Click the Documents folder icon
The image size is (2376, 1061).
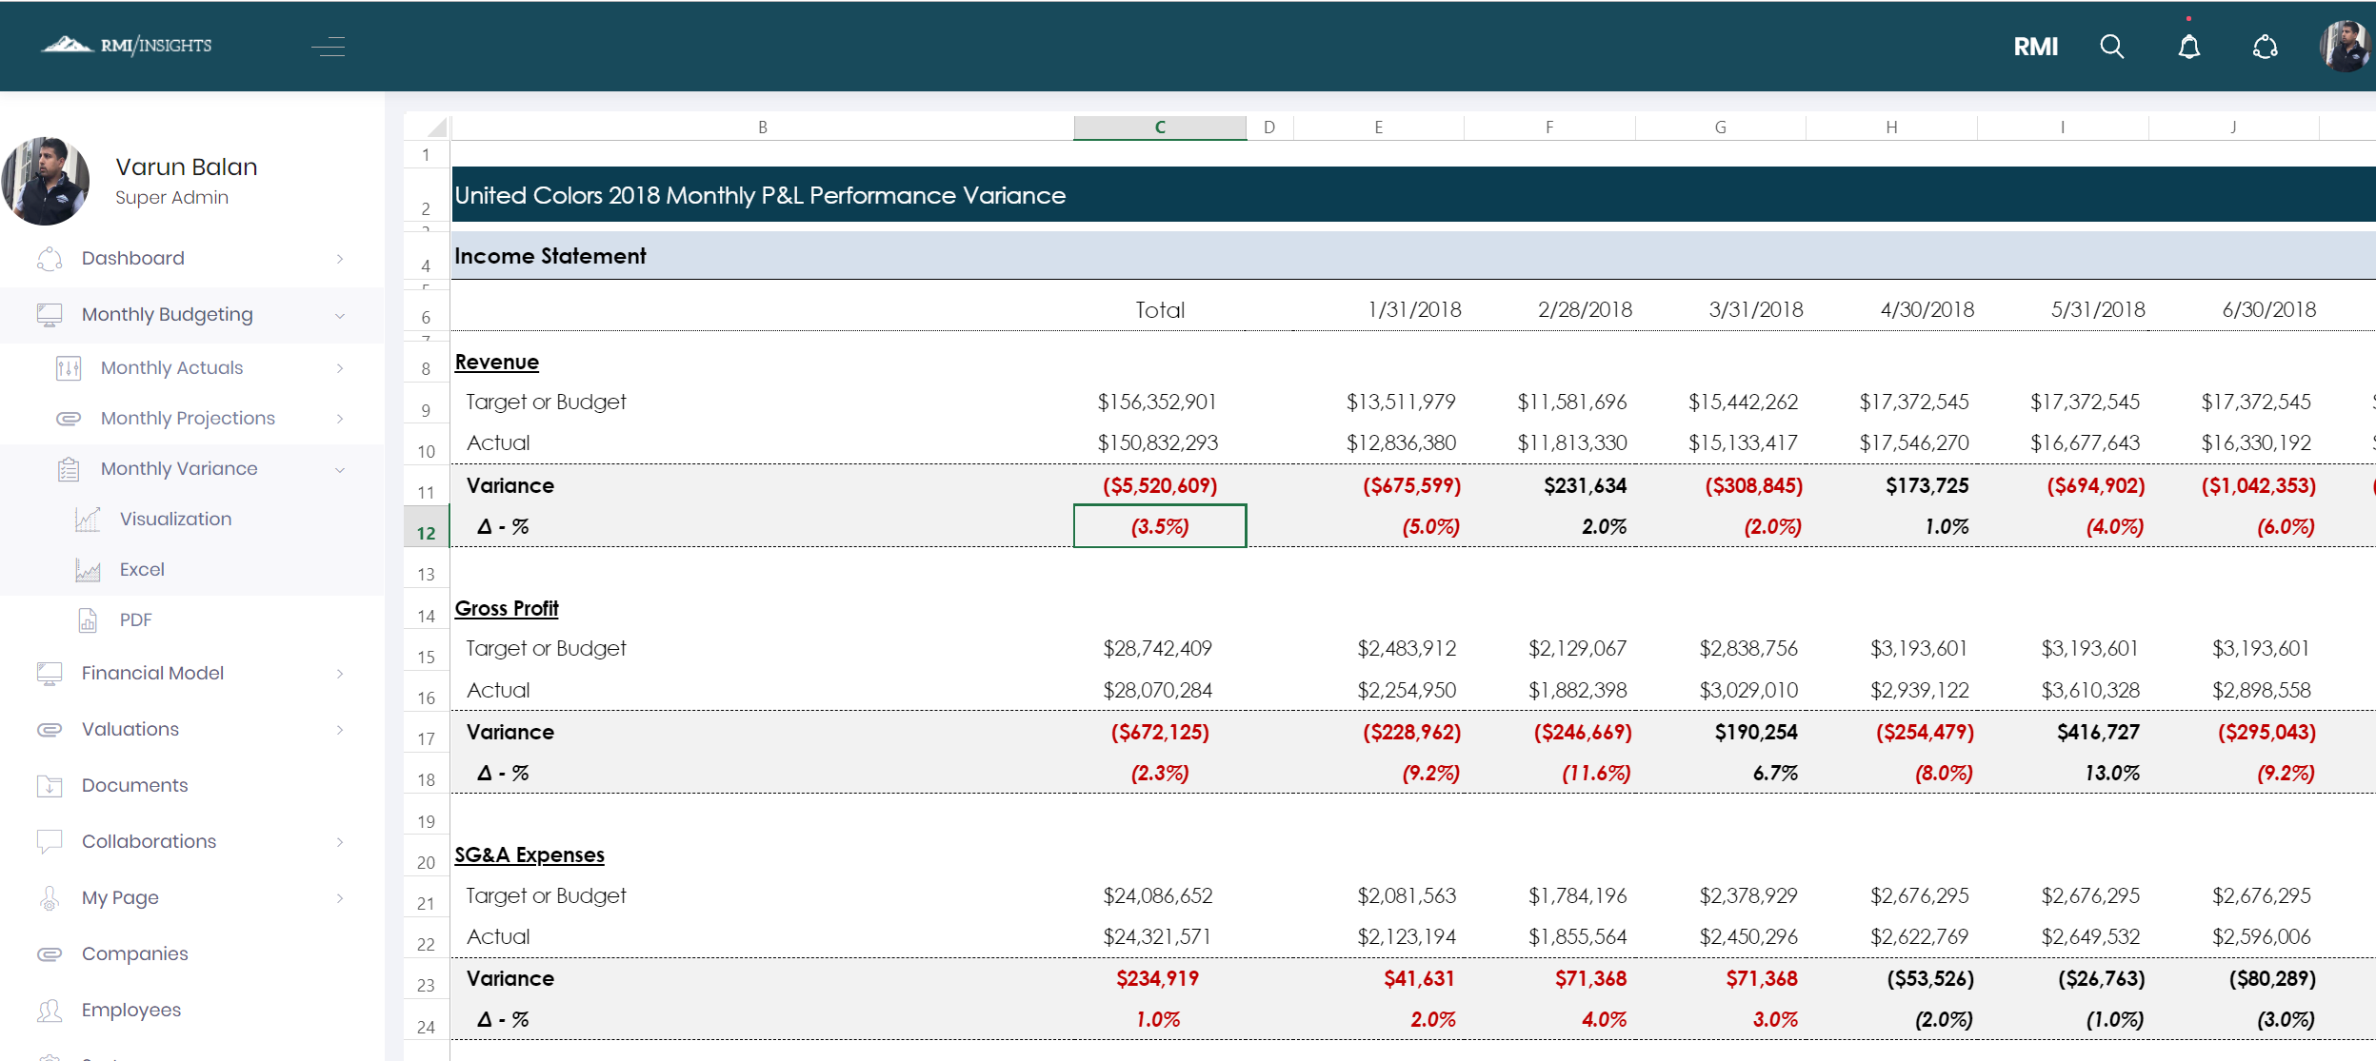(x=50, y=786)
